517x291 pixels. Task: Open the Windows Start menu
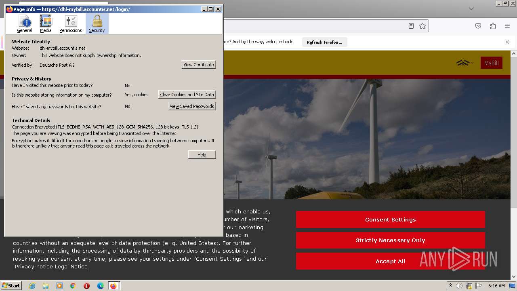tap(11, 285)
